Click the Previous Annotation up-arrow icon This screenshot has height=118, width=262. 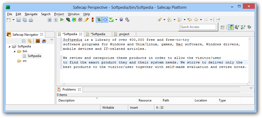point(179,20)
